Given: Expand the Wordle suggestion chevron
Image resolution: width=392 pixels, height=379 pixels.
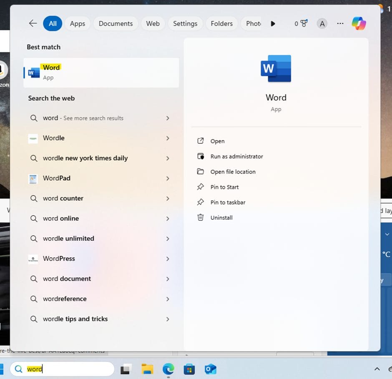Looking at the screenshot, I should (168, 138).
